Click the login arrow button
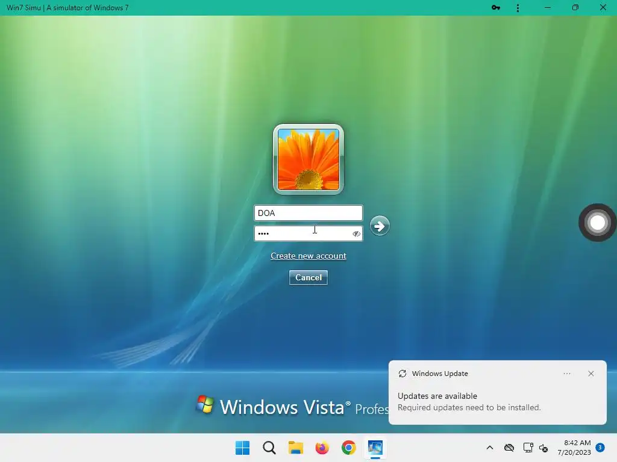 click(380, 226)
